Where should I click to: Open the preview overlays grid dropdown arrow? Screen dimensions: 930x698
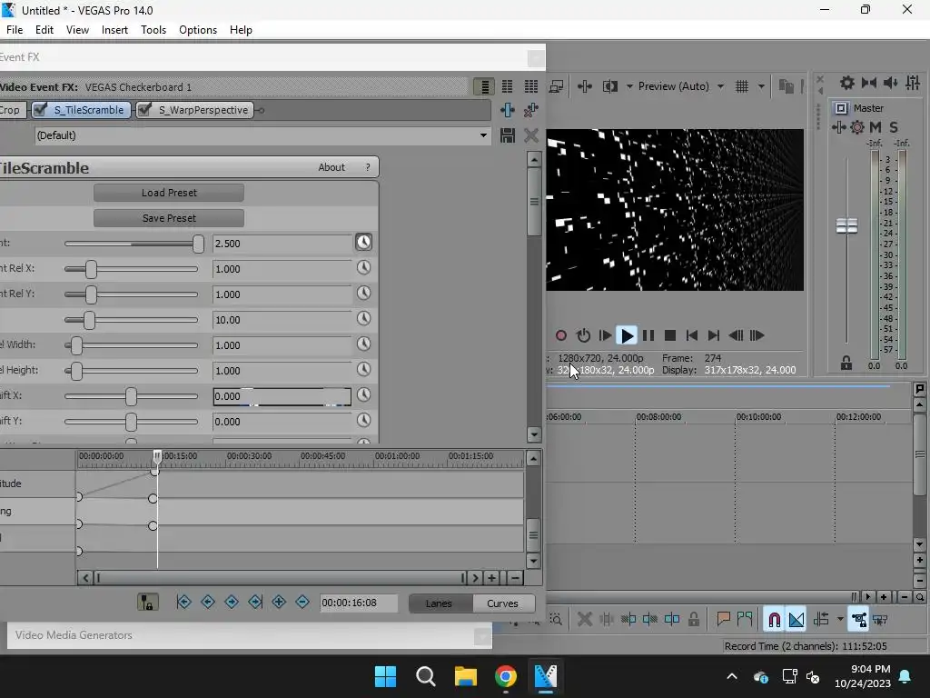pyautogui.click(x=761, y=86)
